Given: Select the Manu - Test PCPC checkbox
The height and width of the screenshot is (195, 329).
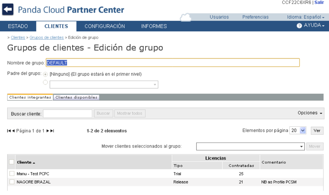Looking at the screenshot, I should point(12,174).
